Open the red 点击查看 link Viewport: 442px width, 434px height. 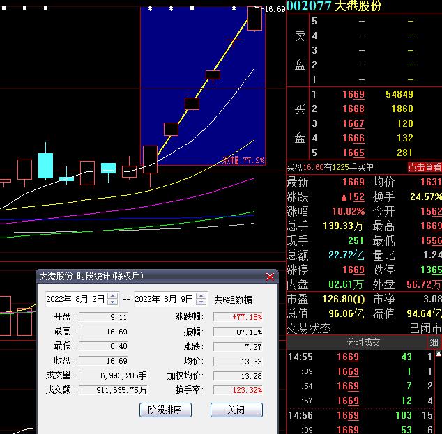pyautogui.click(x=424, y=167)
